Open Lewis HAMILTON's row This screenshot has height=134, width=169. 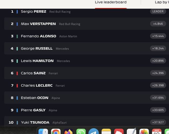pyautogui.click(x=87, y=61)
